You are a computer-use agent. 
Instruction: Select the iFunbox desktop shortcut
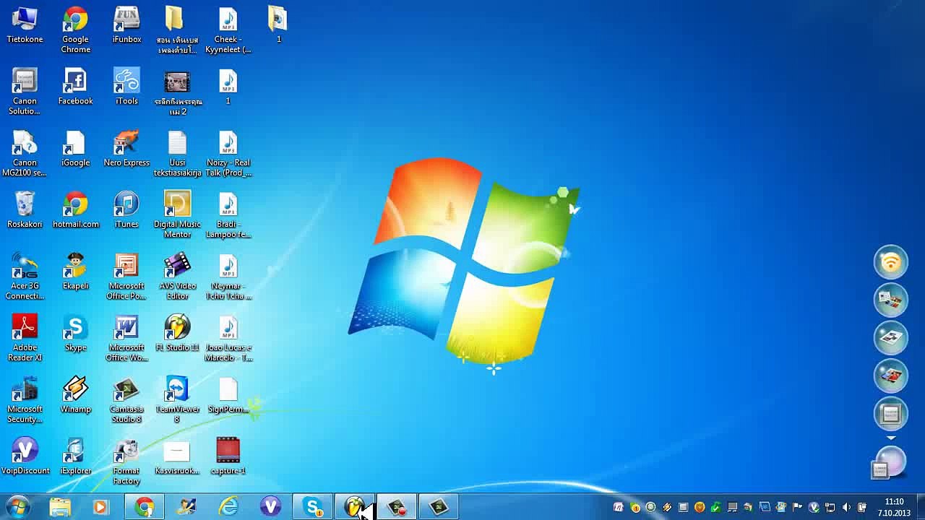pyautogui.click(x=126, y=25)
